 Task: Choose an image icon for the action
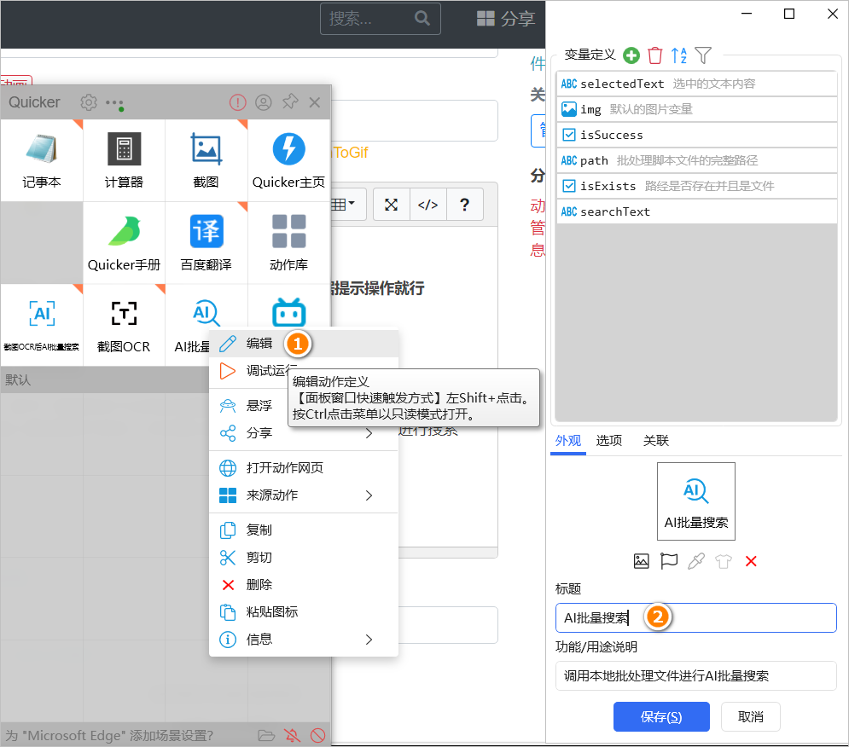pyautogui.click(x=641, y=561)
